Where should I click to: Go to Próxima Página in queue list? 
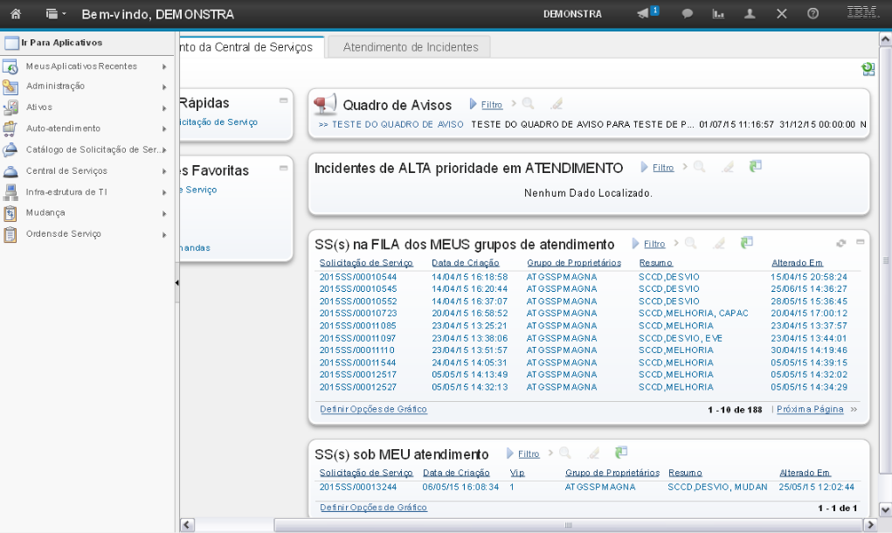(810, 409)
